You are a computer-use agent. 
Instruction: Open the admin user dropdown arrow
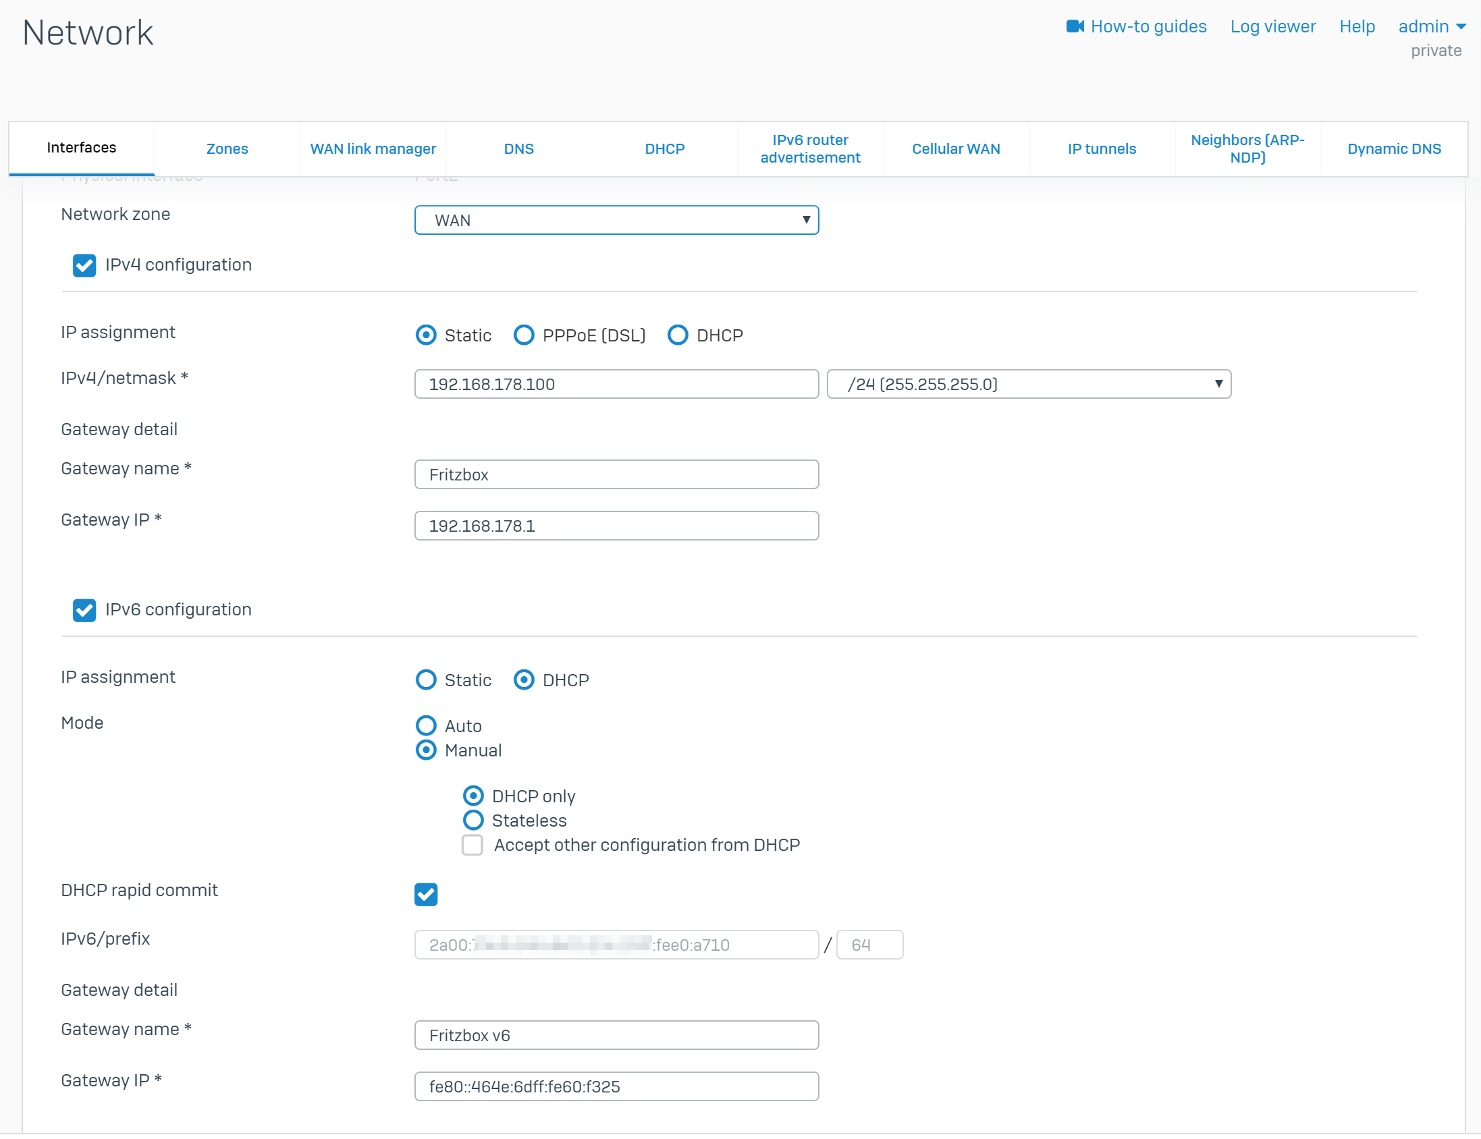click(1461, 26)
